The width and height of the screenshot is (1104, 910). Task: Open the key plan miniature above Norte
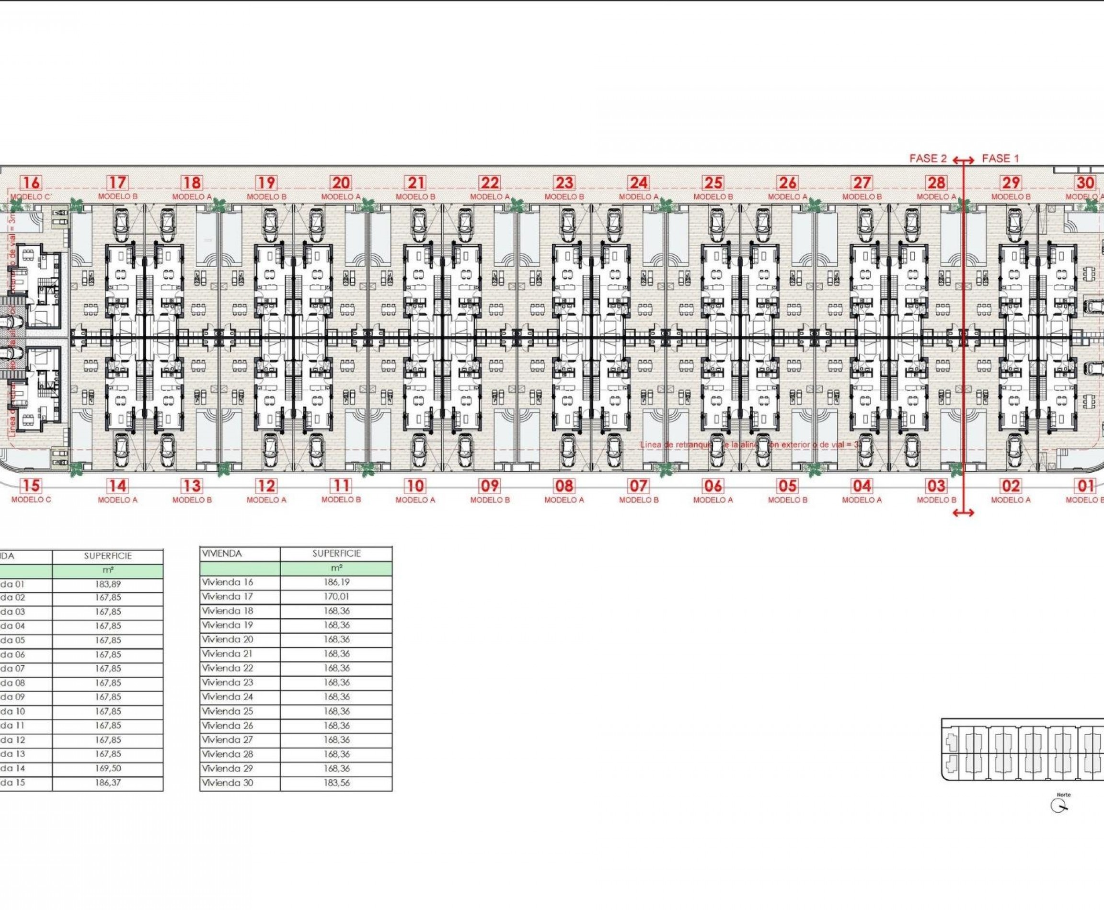(x=1023, y=750)
